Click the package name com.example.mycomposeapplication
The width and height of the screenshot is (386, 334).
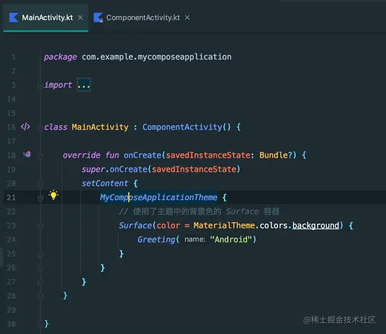click(156, 57)
